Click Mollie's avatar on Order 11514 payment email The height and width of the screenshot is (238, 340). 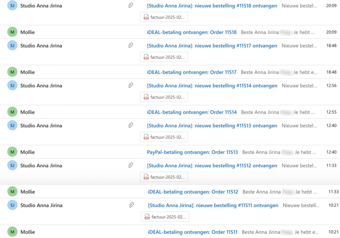tap(12, 112)
